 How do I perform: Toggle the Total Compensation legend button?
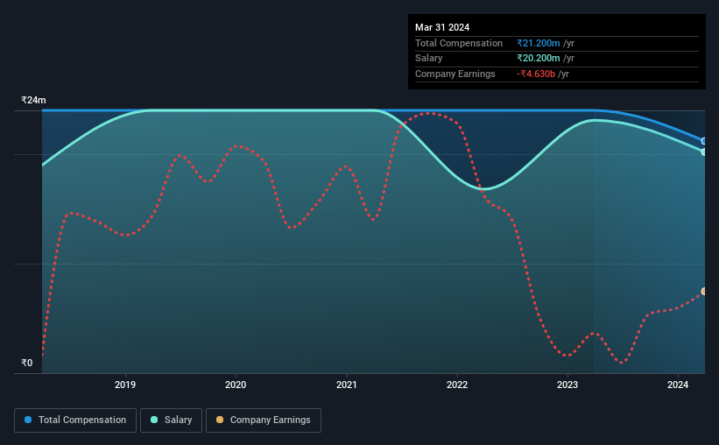75,420
